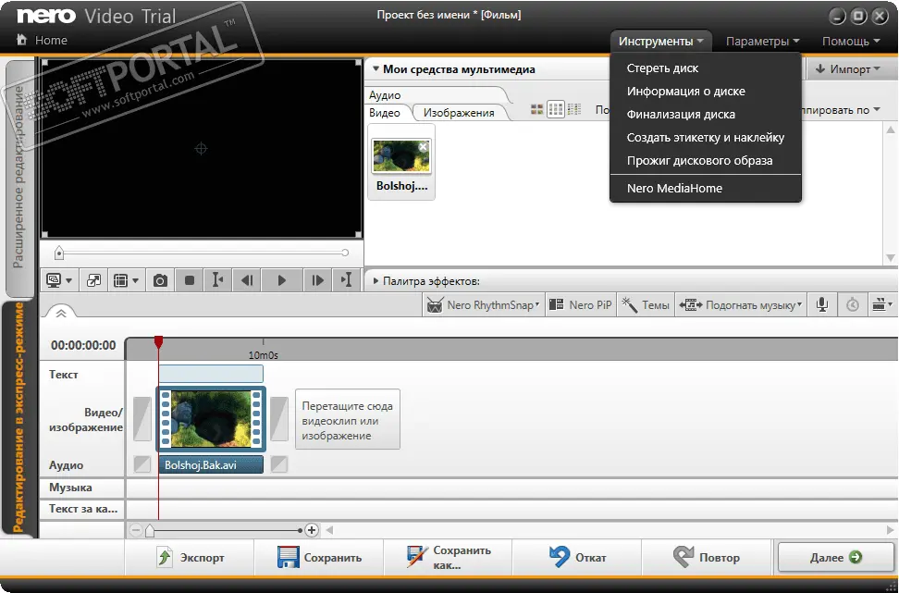
Task: Remove clip using X on Bolshoj thumbnail
Action: [x=424, y=146]
